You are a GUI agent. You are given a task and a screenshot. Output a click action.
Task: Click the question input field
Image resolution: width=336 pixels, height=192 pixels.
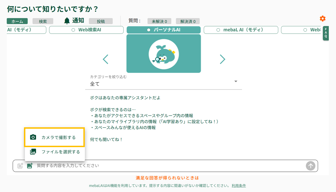[167, 166]
